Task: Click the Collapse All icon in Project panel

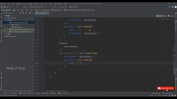Action: tap(26, 13)
